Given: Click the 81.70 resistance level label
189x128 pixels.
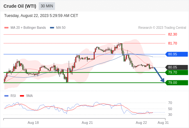Looking at the screenshot, I should point(172,43).
